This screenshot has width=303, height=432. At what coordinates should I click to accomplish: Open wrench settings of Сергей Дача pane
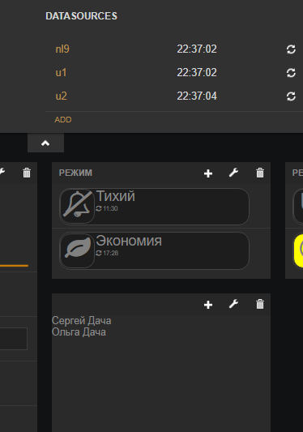tap(233, 304)
